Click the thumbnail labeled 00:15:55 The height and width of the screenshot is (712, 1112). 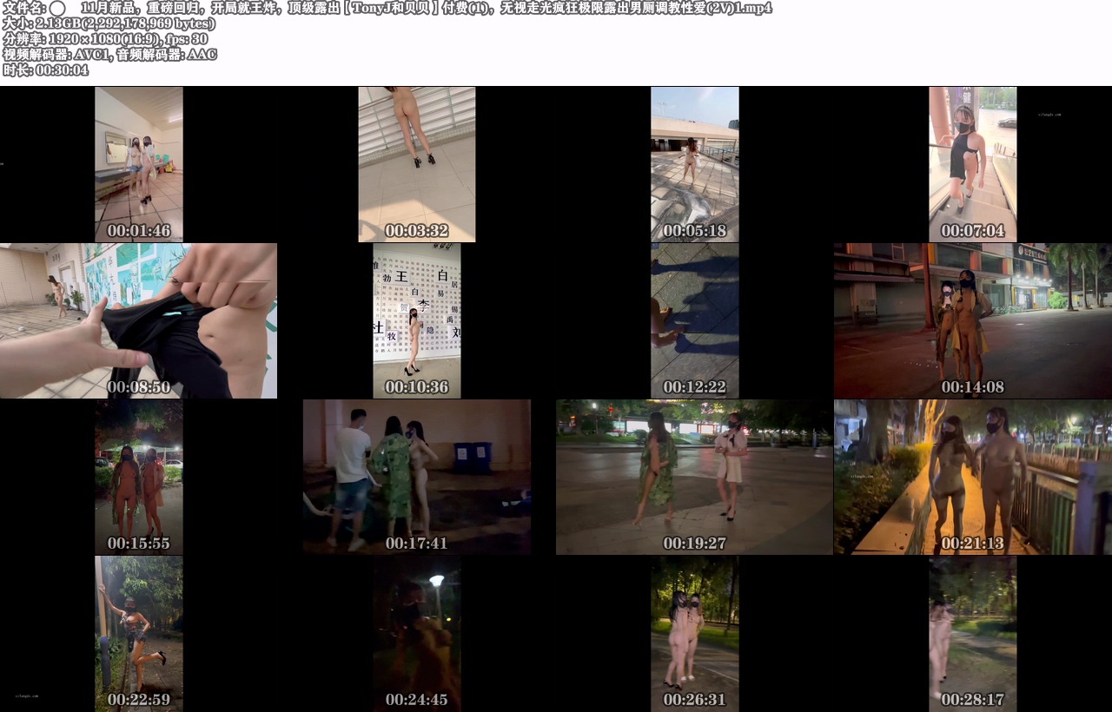pos(139,477)
